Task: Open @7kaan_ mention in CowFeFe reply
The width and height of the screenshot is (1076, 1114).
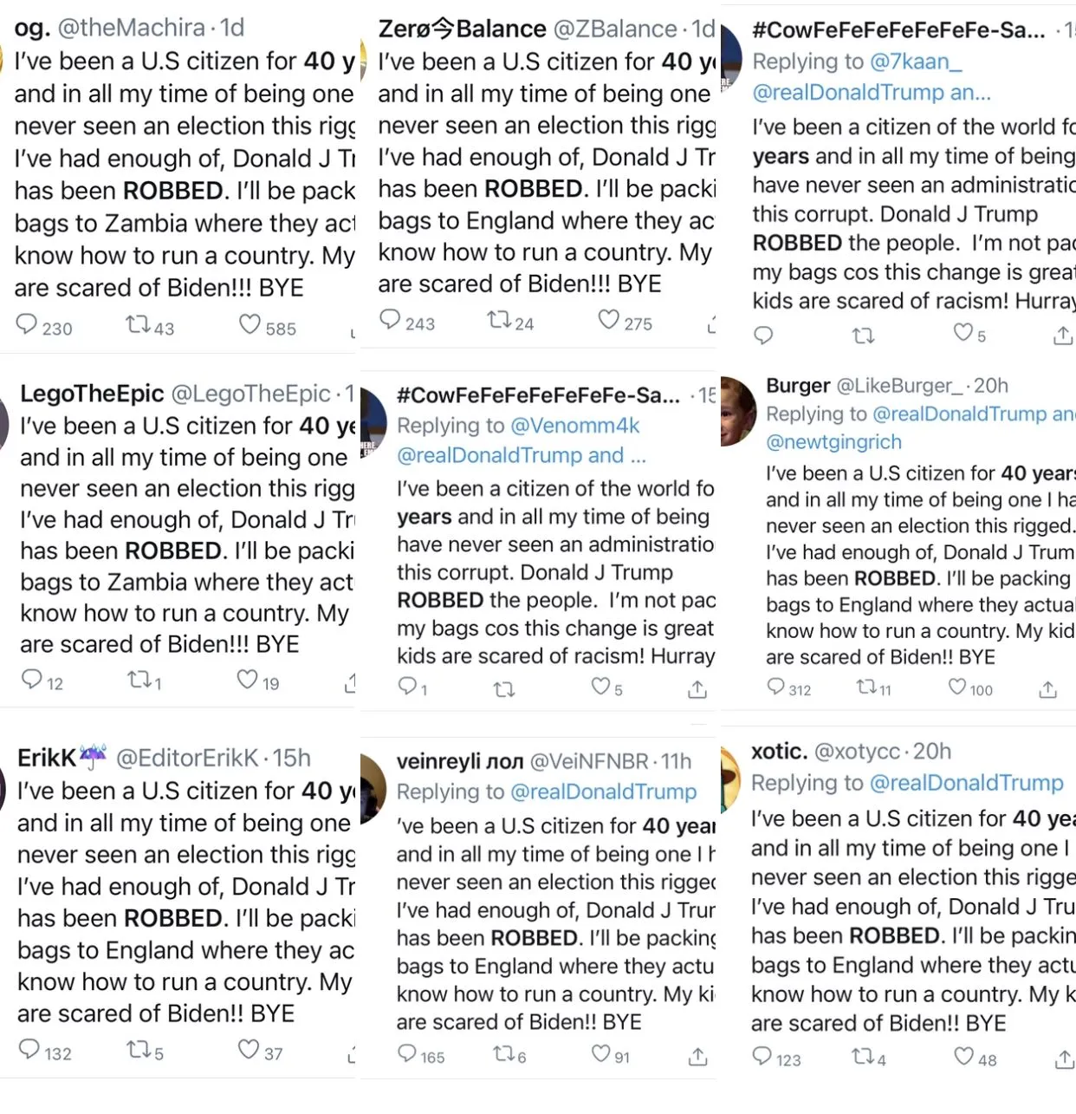Action: (x=916, y=62)
